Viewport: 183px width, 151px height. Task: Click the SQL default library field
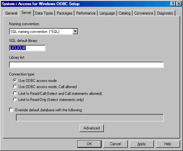tap(27, 48)
